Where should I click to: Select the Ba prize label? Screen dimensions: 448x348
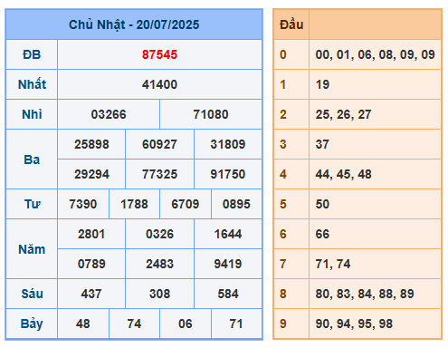(x=32, y=159)
